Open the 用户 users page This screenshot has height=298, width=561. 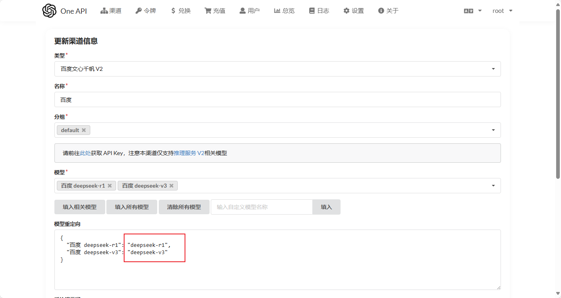[249, 11]
